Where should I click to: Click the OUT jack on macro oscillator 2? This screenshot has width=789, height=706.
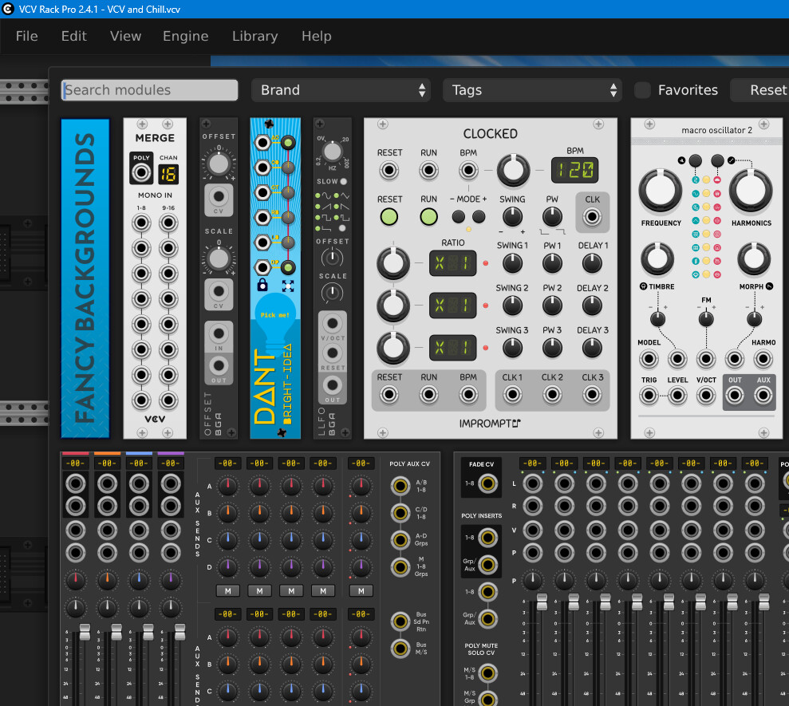[735, 396]
